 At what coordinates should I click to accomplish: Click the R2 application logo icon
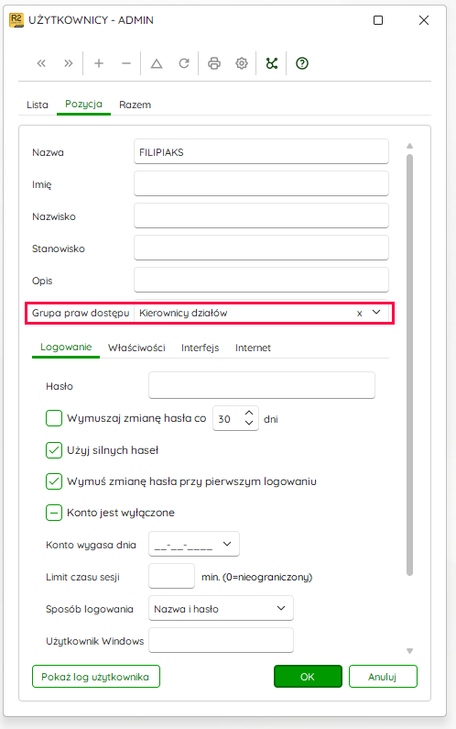pyautogui.click(x=16, y=20)
